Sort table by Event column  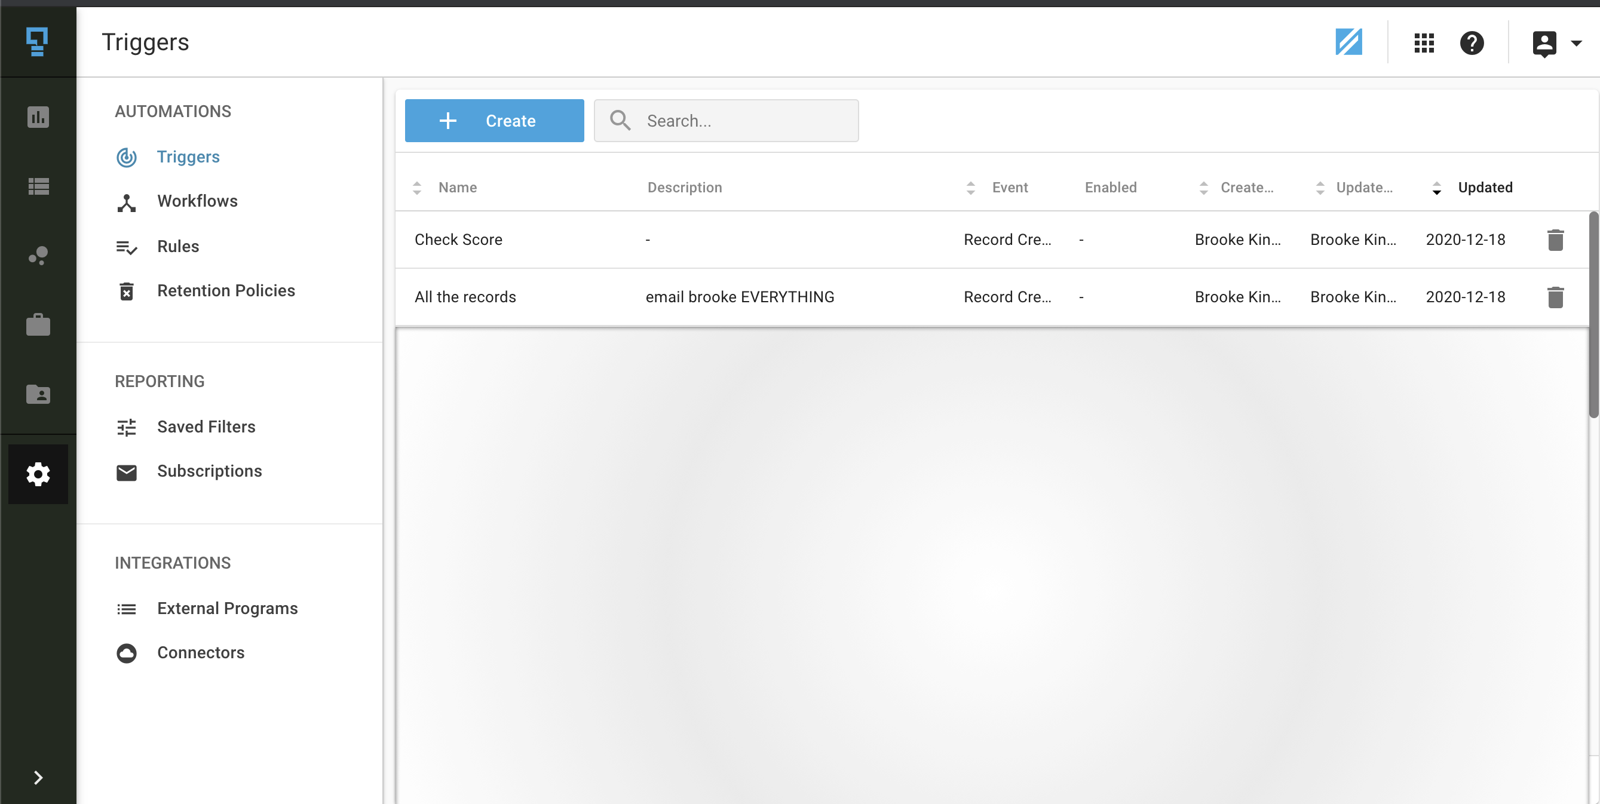pos(1009,188)
